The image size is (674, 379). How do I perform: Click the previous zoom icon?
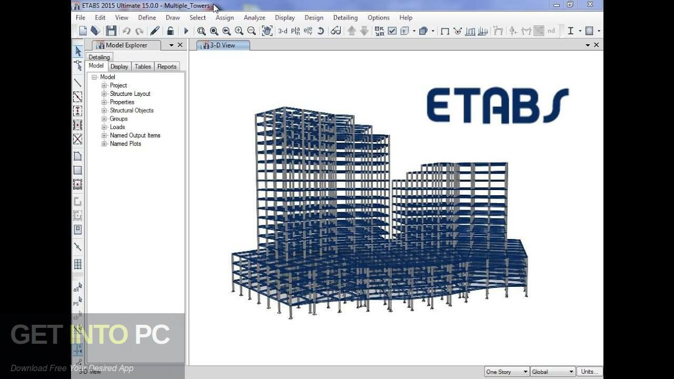coord(226,31)
